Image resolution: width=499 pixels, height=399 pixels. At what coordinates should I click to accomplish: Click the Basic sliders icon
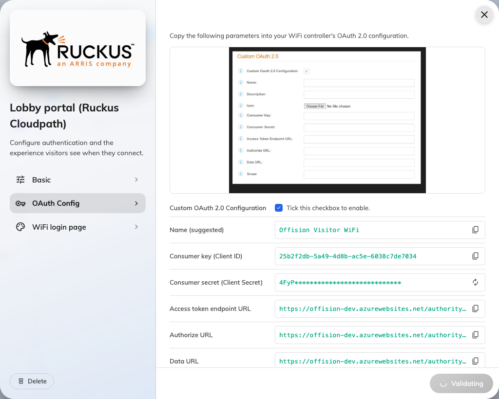(20, 180)
